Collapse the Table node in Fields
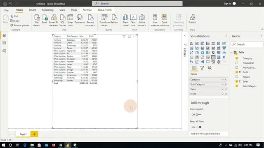264x148 pixels. click(231, 53)
